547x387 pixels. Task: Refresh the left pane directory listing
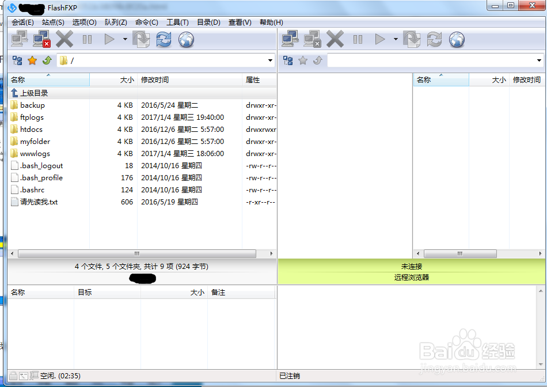coord(164,39)
